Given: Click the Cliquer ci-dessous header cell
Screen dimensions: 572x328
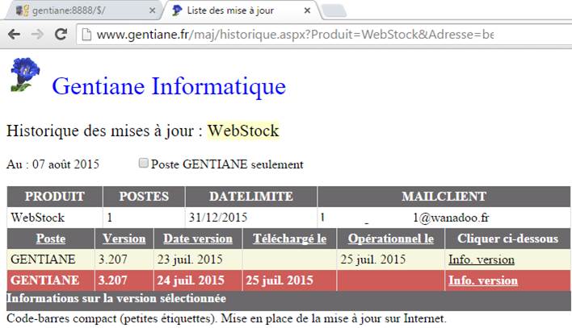Looking at the screenshot, I should point(508,239).
